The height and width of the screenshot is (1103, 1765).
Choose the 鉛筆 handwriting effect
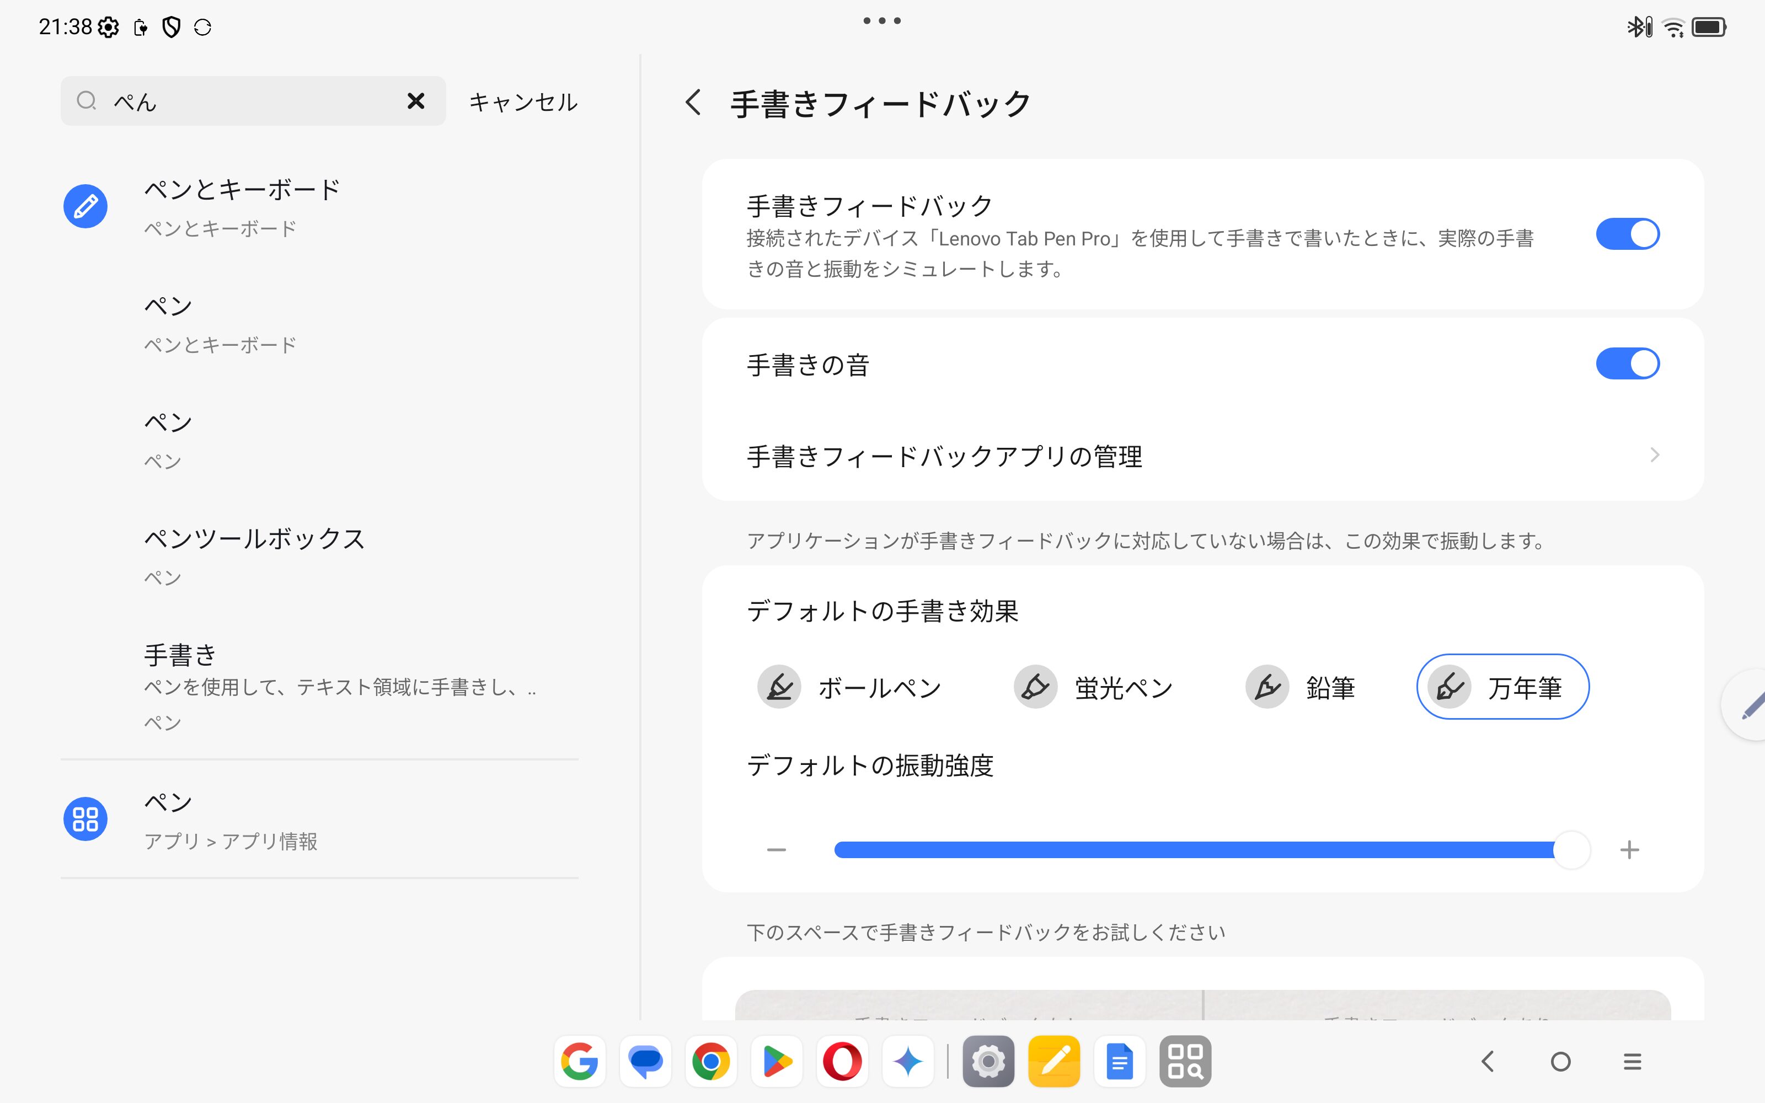click(1301, 687)
